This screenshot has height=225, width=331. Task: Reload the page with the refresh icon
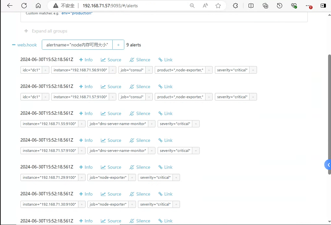(x=24, y=6)
